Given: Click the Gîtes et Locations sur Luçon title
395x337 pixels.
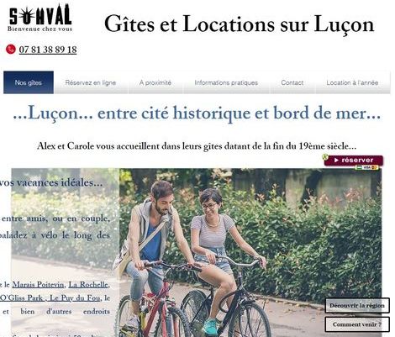Looking at the screenshot, I should [240, 24].
